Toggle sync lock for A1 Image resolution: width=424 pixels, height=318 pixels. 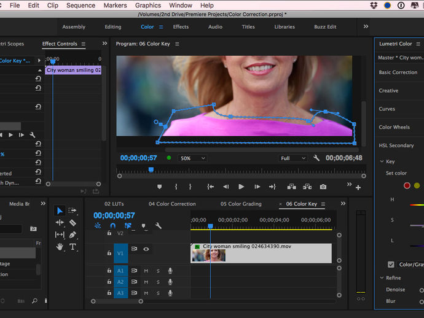(134, 271)
